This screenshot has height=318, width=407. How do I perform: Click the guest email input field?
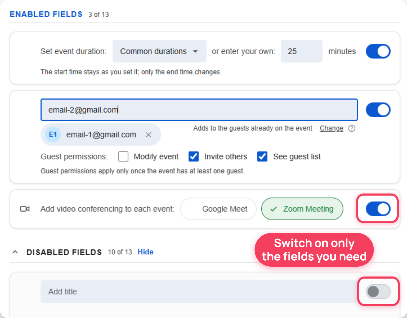[x=199, y=110]
